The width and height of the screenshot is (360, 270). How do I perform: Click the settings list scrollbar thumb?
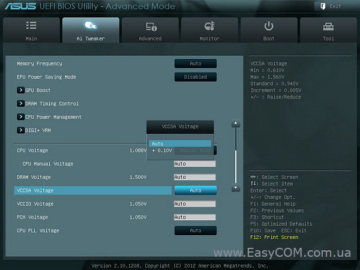[x=236, y=166]
